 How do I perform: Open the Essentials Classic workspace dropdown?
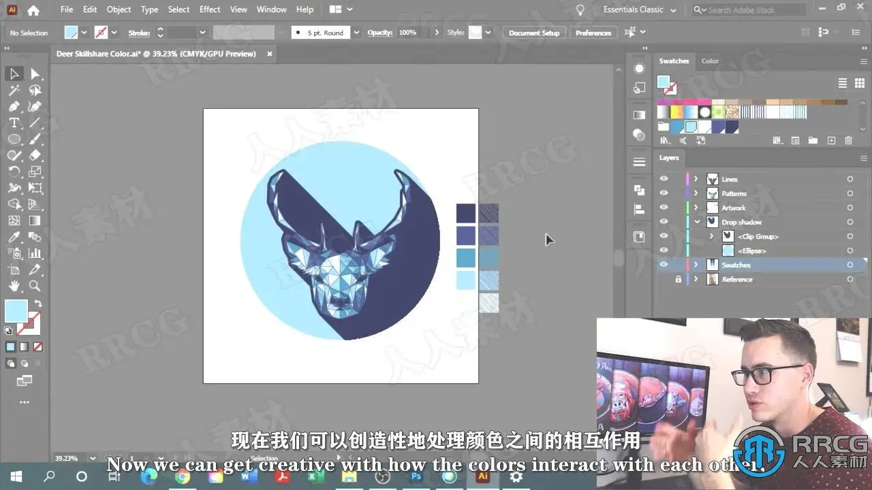click(x=640, y=10)
